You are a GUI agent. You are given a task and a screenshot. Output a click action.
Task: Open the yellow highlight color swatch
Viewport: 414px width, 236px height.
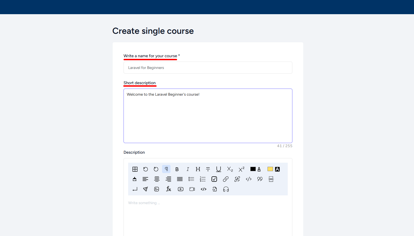[270, 169]
